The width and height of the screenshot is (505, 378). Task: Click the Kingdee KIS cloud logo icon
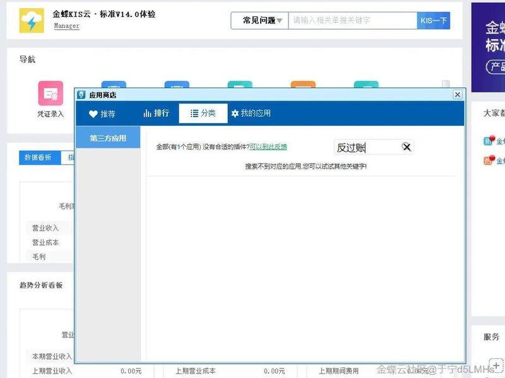pos(31,21)
